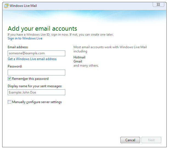This screenshot has height=150, width=170.
Task: Open the Sign in to Windows Live link
Action: pyautogui.click(x=25, y=38)
